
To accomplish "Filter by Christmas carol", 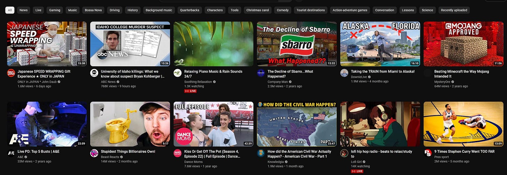I will 258,10.
